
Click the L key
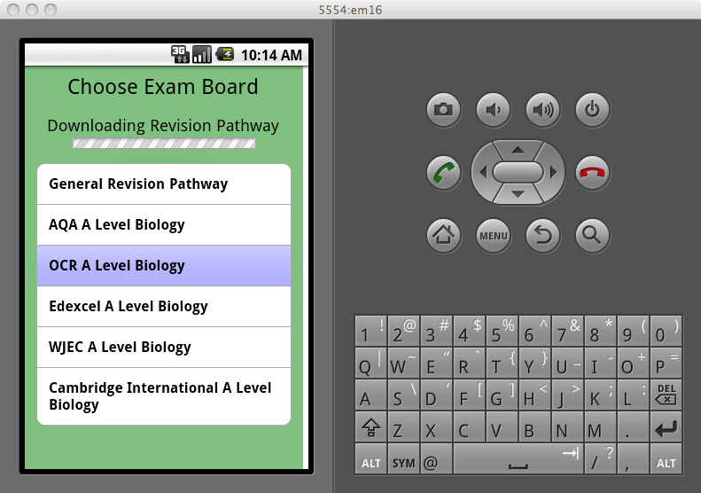click(633, 395)
